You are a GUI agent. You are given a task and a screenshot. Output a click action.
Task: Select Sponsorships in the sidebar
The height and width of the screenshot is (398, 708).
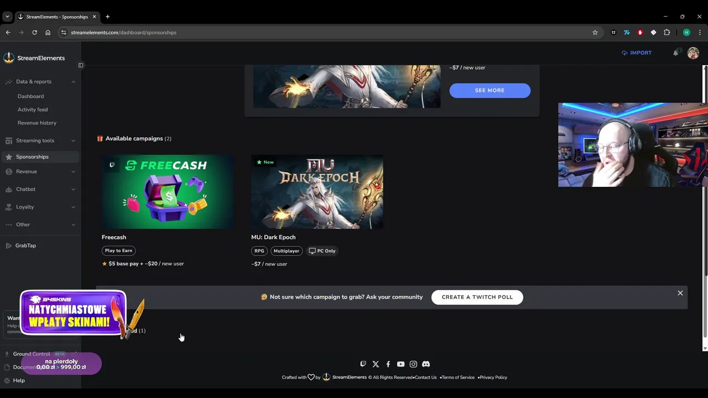click(40, 157)
